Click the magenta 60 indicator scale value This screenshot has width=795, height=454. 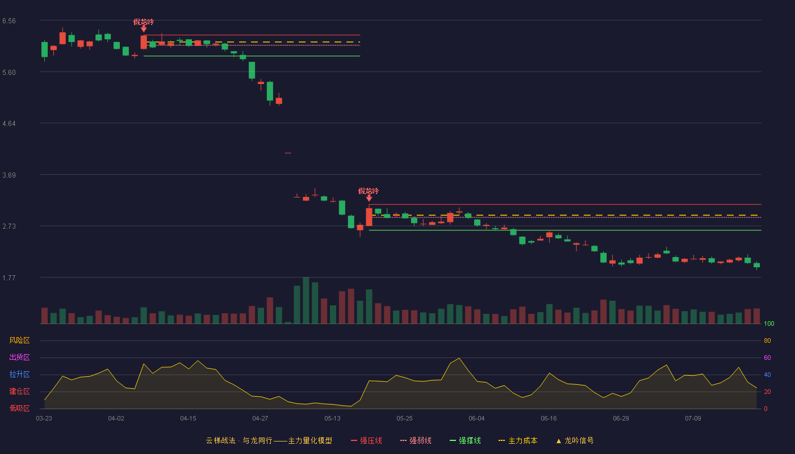pos(767,358)
